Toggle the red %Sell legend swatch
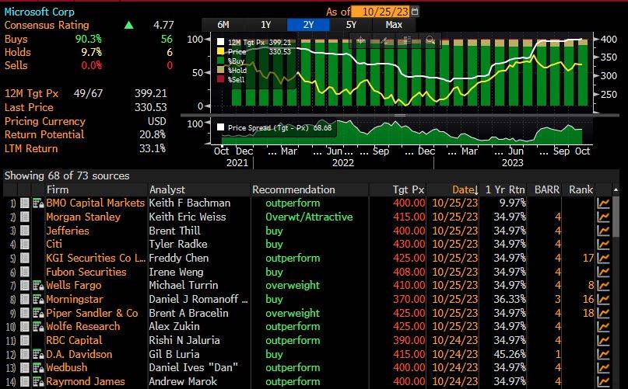Screen dimensions: 628x389 220,79
